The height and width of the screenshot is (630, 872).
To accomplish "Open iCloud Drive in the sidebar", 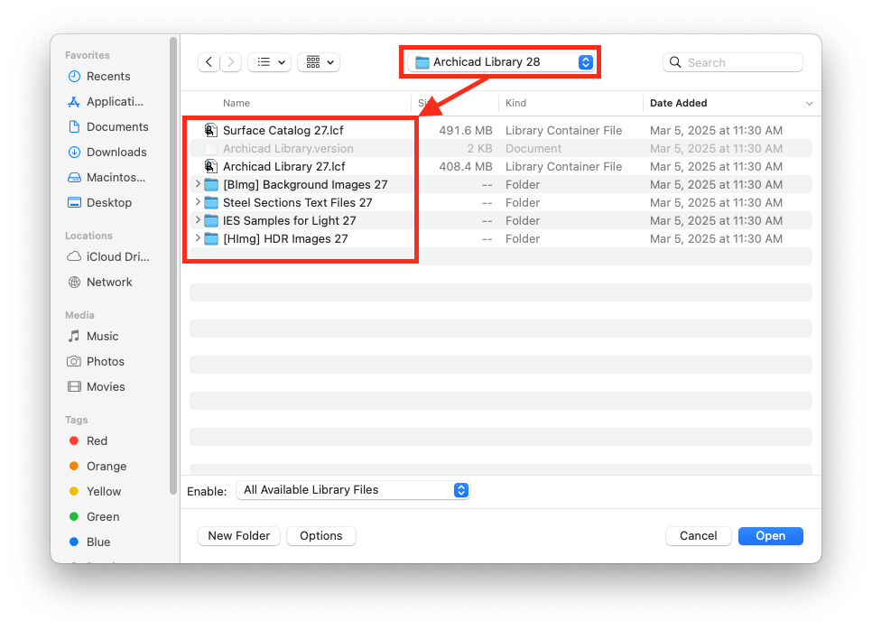I will [x=117, y=257].
